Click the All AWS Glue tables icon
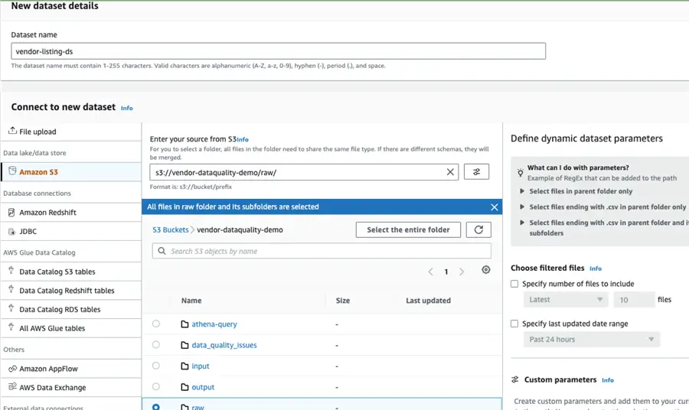The image size is (689, 410). click(x=11, y=327)
